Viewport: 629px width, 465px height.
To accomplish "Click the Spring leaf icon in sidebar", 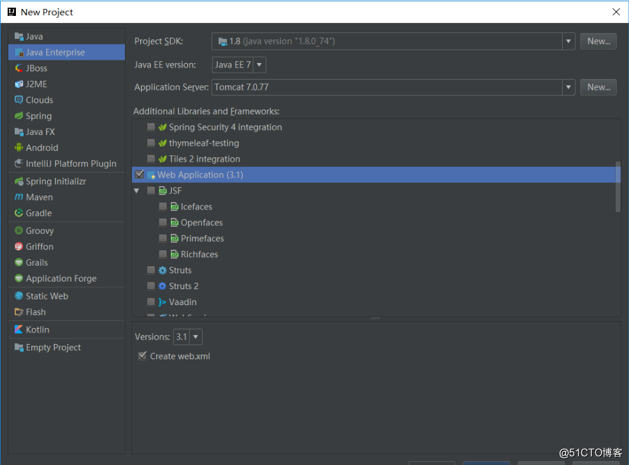I will pyautogui.click(x=19, y=116).
